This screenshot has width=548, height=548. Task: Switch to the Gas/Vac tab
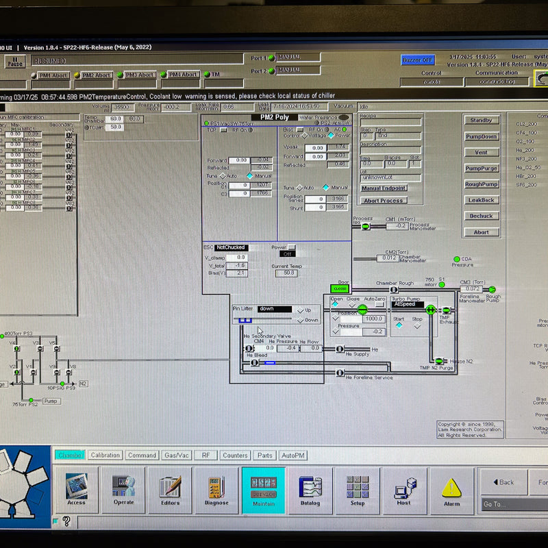(177, 455)
